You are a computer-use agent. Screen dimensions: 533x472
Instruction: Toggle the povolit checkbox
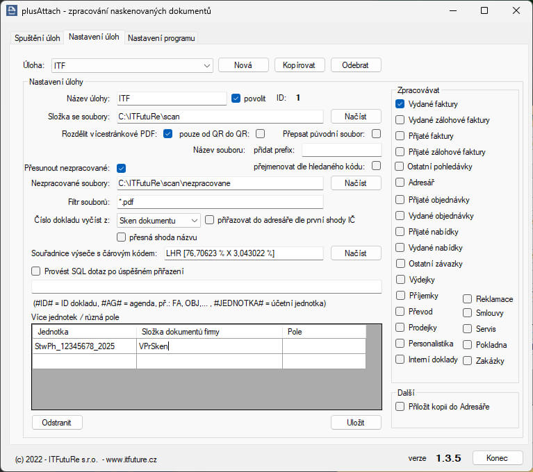pyautogui.click(x=236, y=99)
